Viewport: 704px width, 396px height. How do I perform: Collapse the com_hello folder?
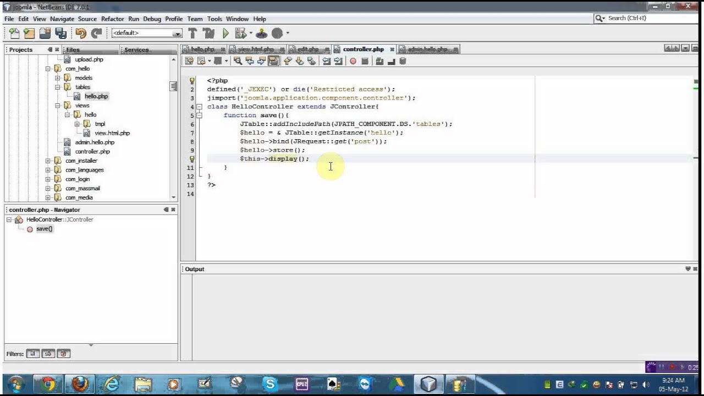[x=48, y=69]
